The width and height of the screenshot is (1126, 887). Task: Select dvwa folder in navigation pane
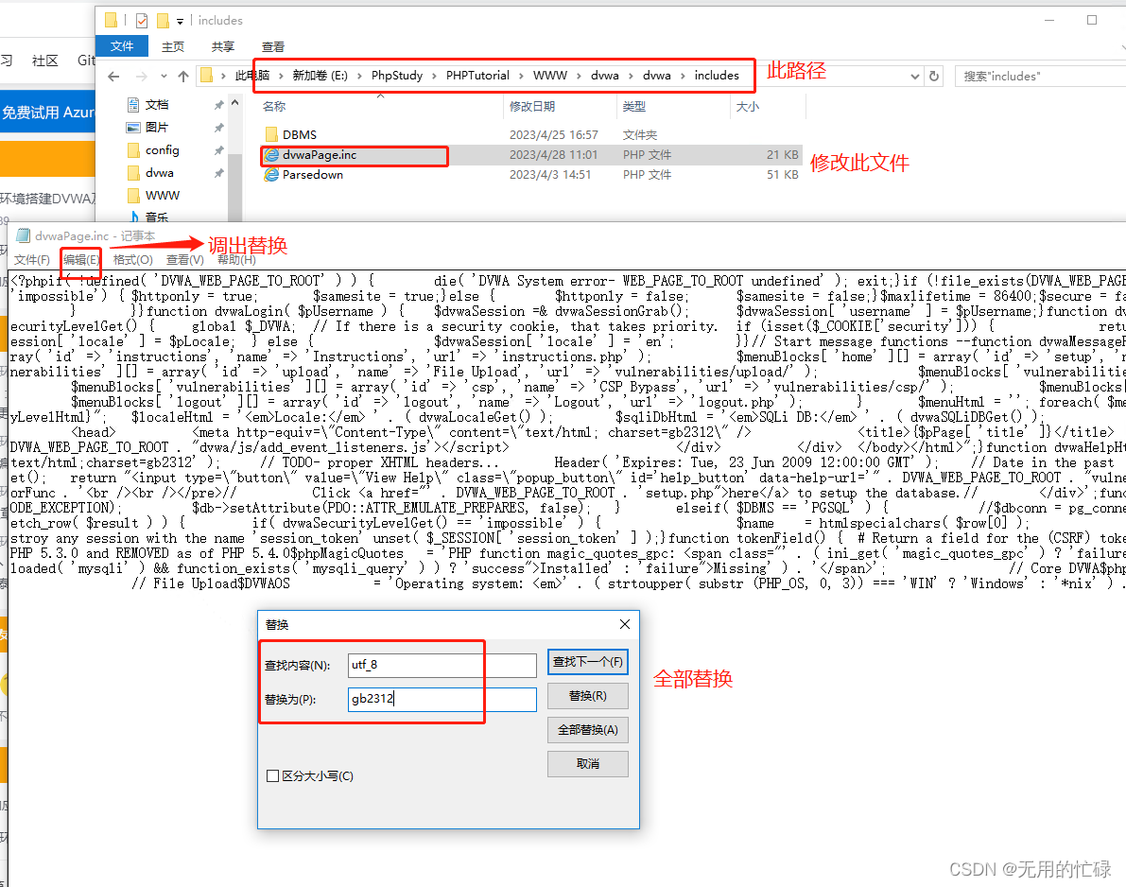(160, 173)
